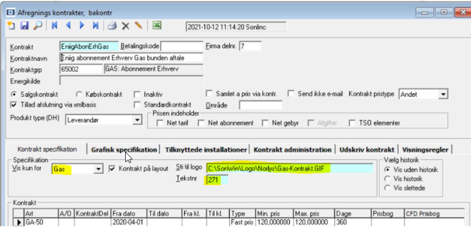Click the Energikilde field

(x=132, y=80)
